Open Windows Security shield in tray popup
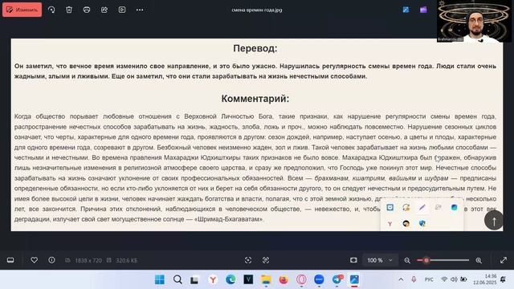 click(422, 223)
